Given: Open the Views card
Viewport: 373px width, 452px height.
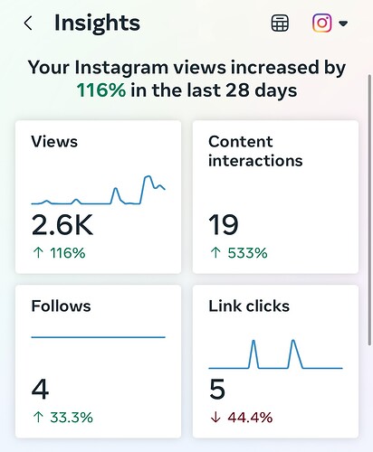Looking at the screenshot, I should (99, 197).
